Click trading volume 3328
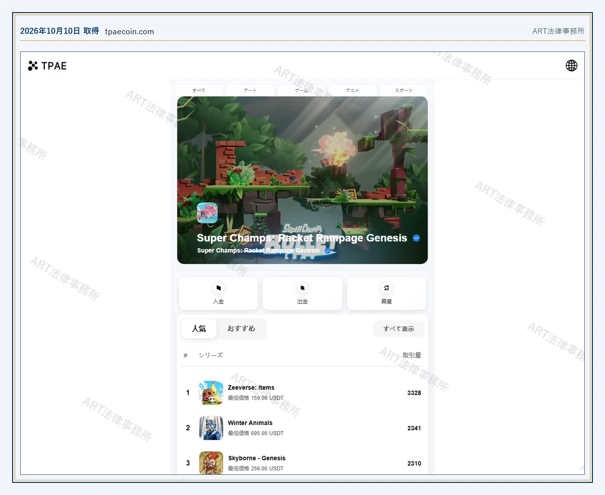 click(x=414, y=393)
